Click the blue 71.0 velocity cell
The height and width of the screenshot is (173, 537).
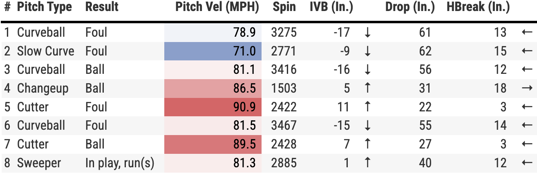coord(213,51)
